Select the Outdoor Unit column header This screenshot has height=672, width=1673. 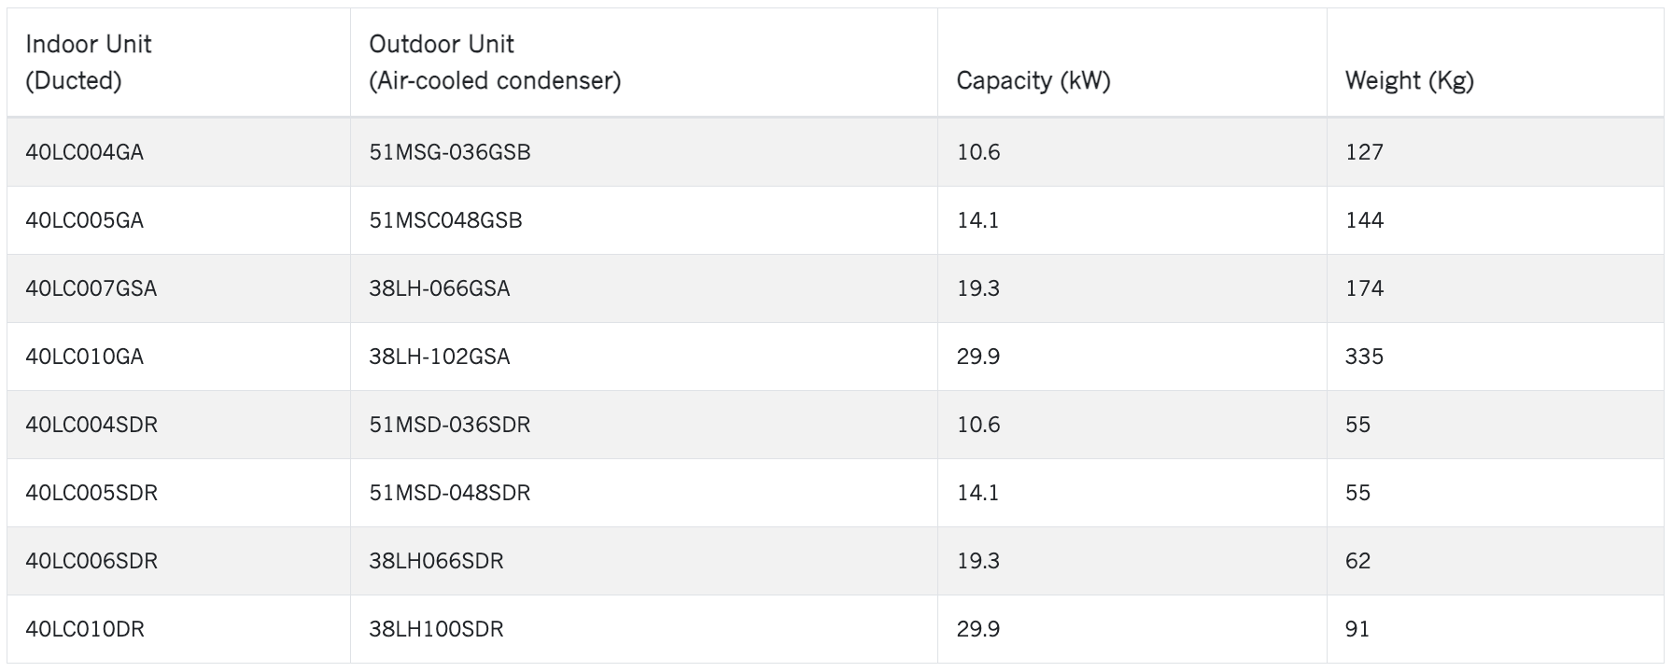click(x=644, y=63)
